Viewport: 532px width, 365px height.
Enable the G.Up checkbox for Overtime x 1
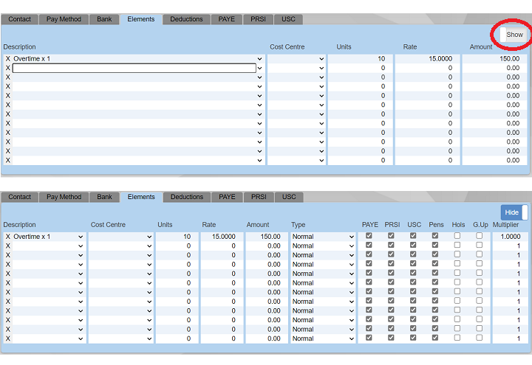click(480, 237)
